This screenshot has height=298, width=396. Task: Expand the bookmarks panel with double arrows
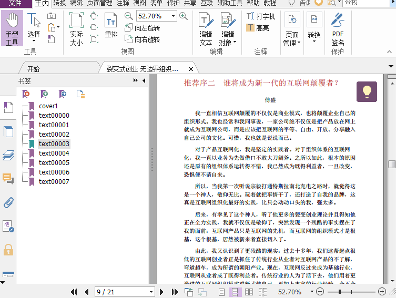[x=136, y=80]
